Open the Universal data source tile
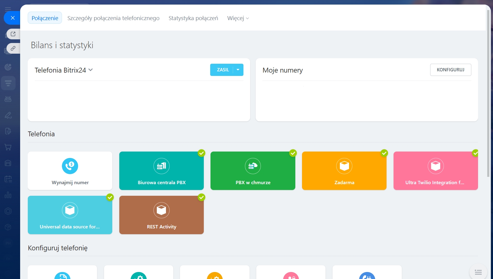493x279 pixels. (70, 215)
